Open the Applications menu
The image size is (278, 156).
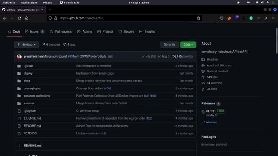click(x=29, y=3)
